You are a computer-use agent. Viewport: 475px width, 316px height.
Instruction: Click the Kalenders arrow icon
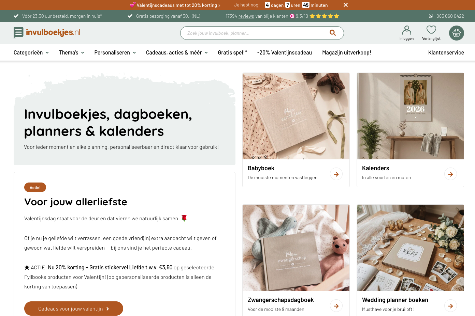450,174
